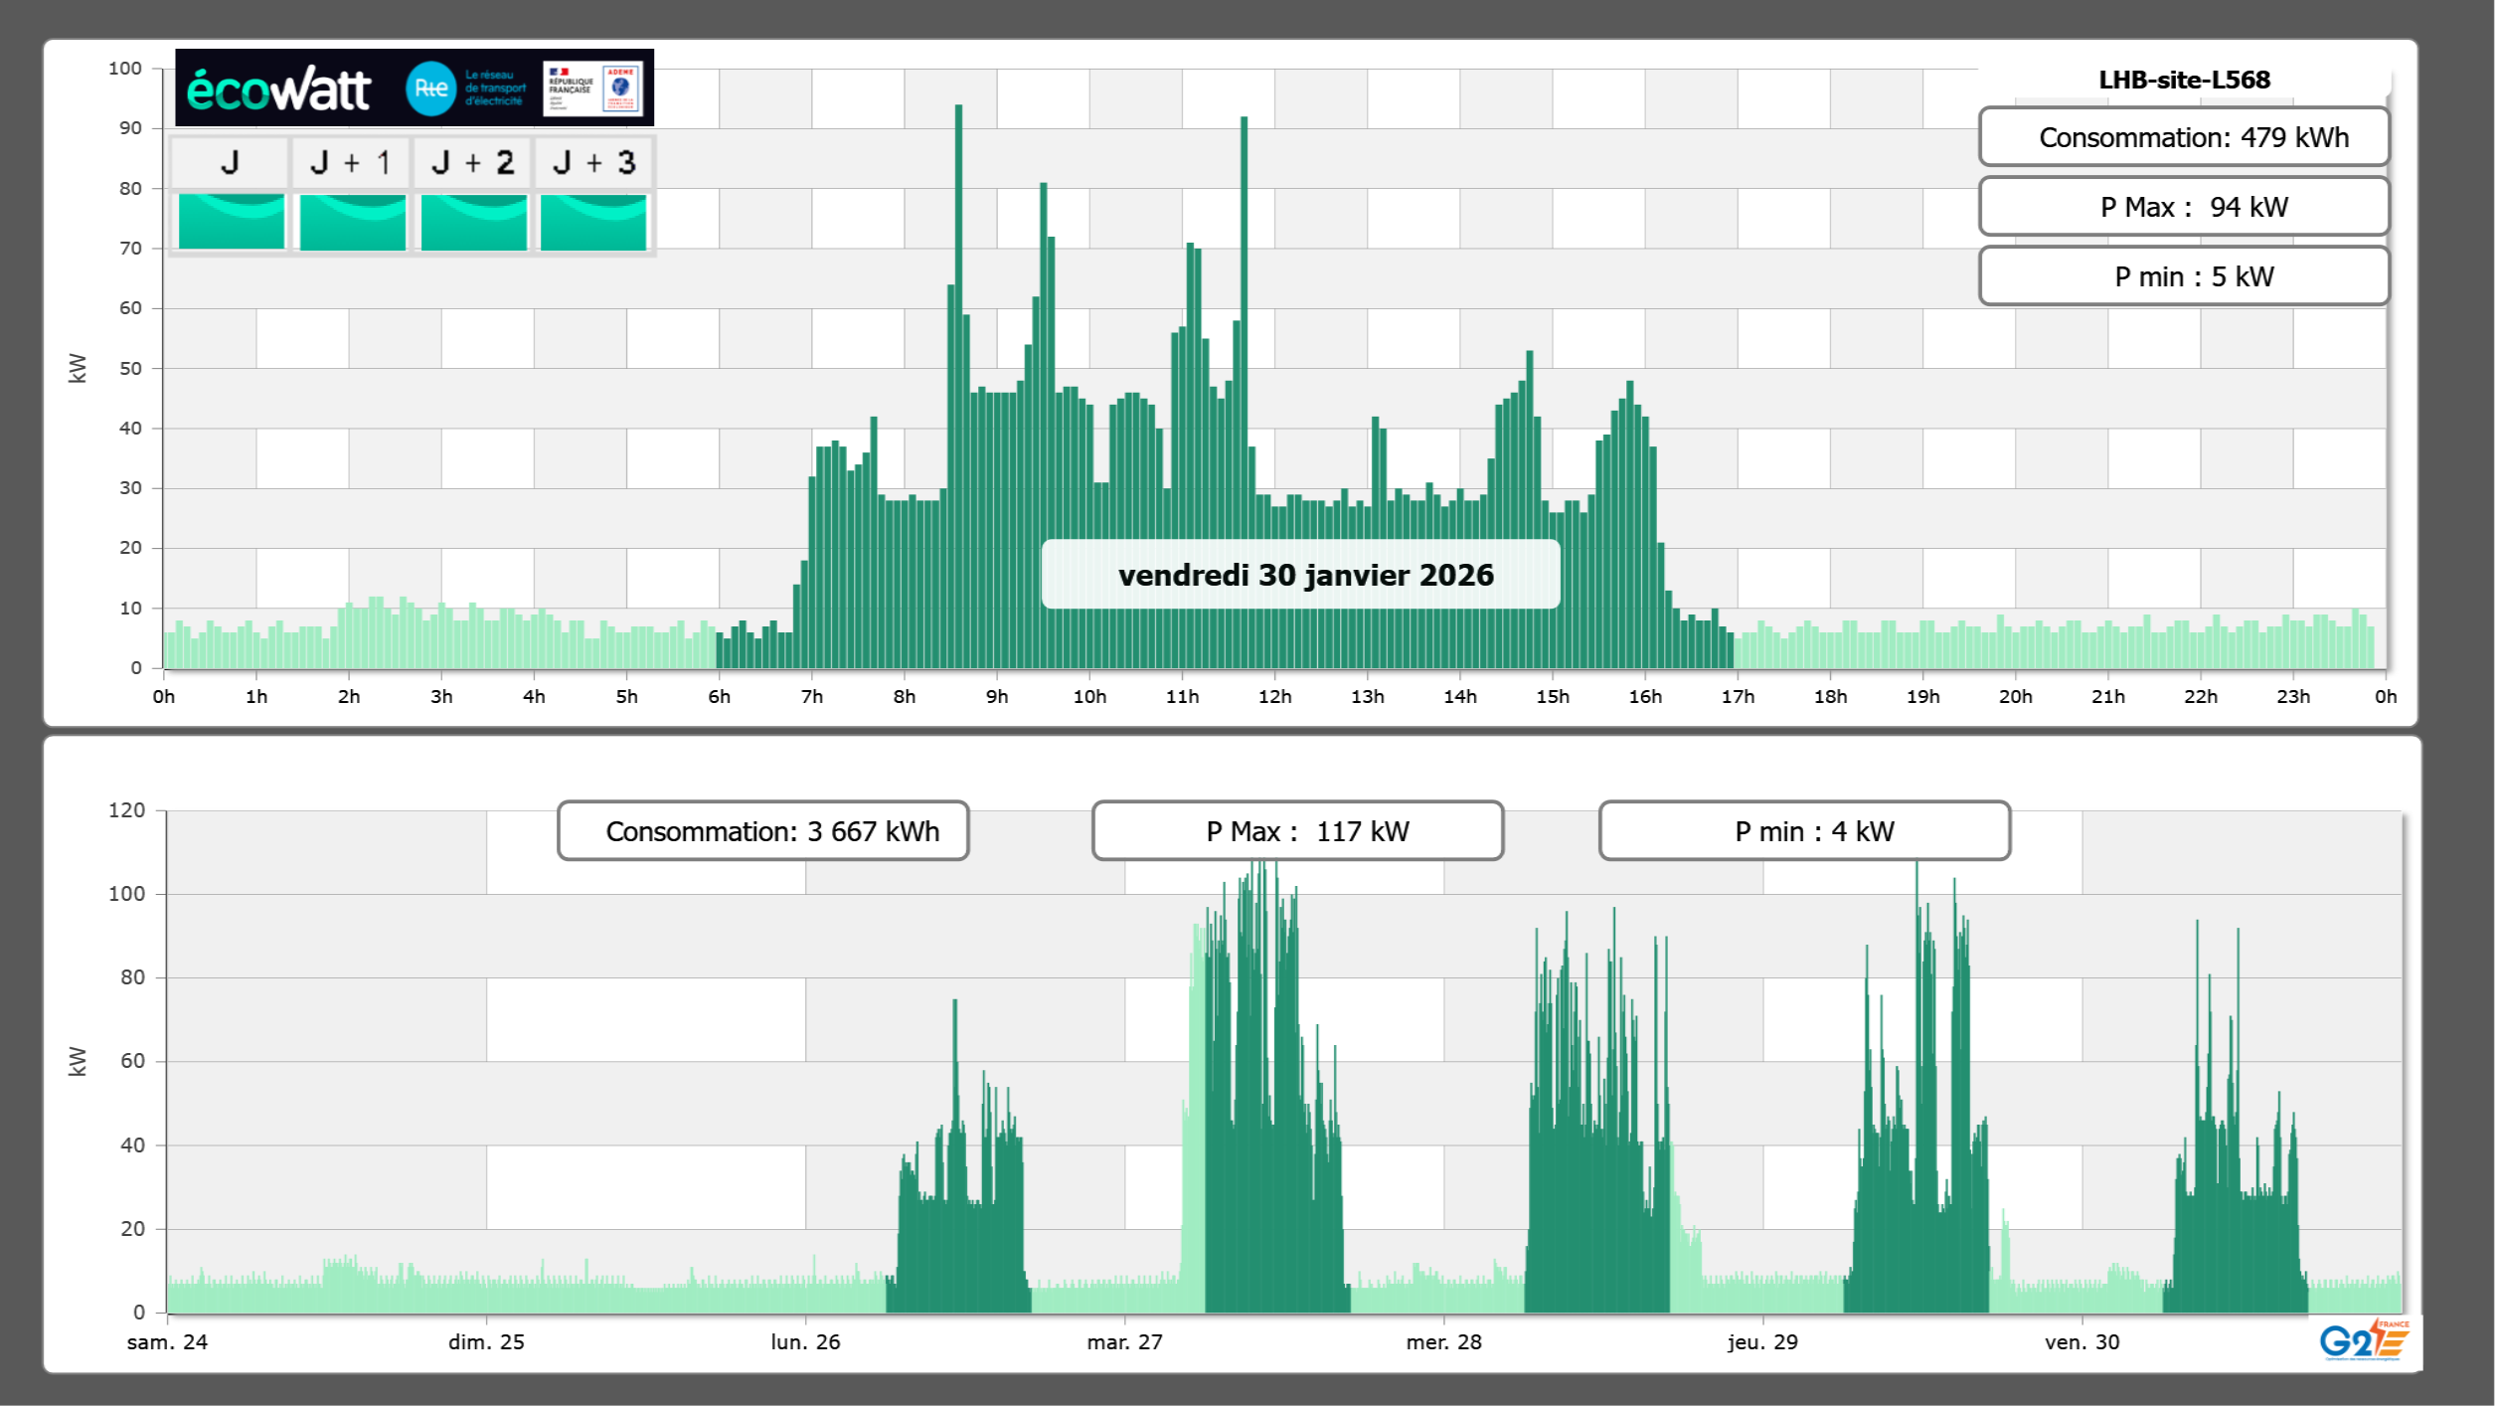Click the blue Rte circle logo
Viewport: 2496px width, 1407px height.
(430, 88)
